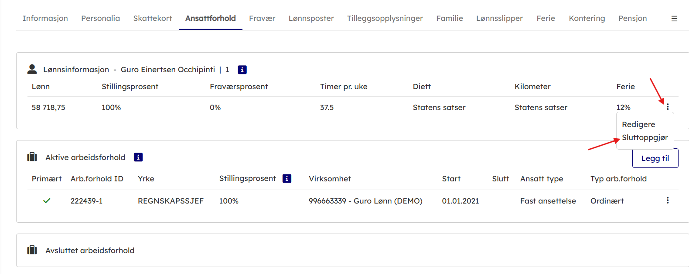Go to the Fravær tab

(262, 18)
